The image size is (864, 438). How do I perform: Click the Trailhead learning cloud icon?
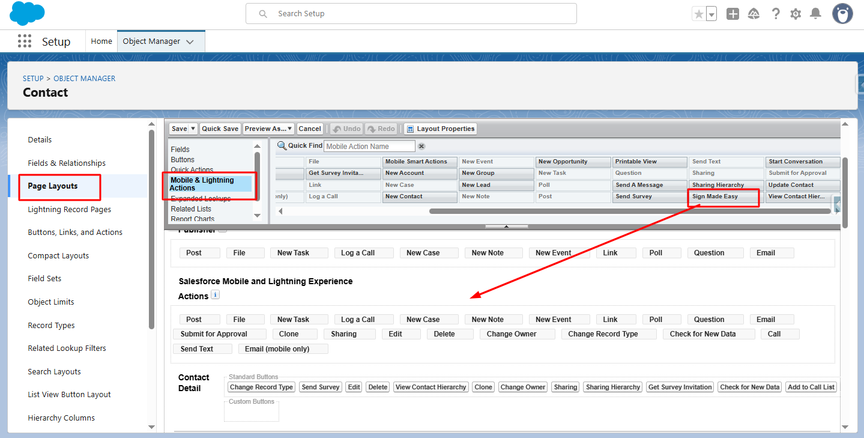click(754, 13)
